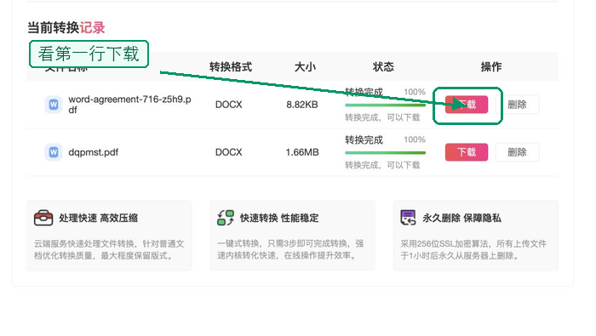596x336 pixels.
Task: Click the 快速转换 性能稳定 card title
Action: (279, 218)
